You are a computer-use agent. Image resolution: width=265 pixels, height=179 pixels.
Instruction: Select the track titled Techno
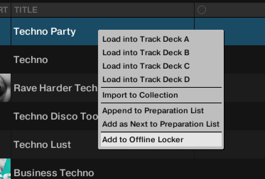click(x=31, y=60)
